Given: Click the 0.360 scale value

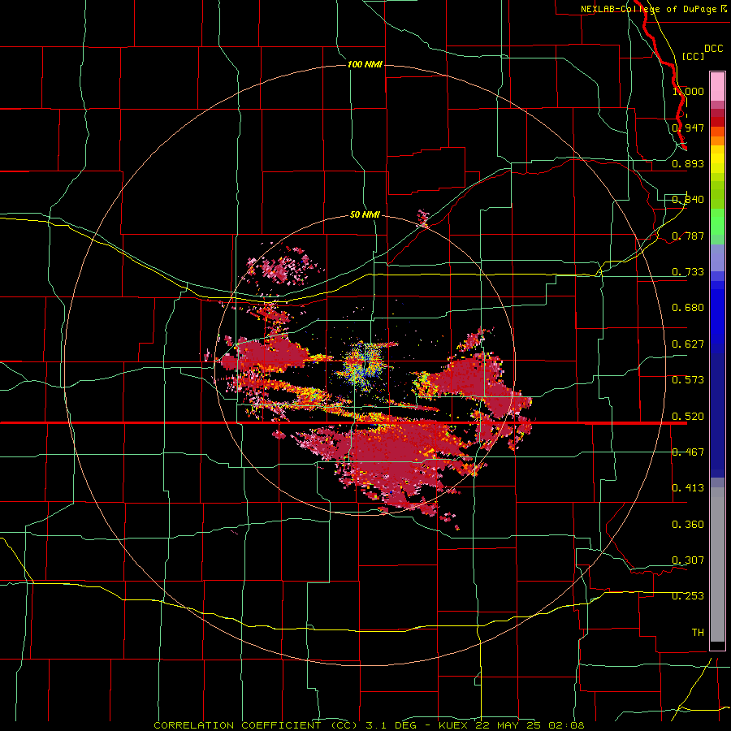Looking at the screenshot, I should 688,525.
